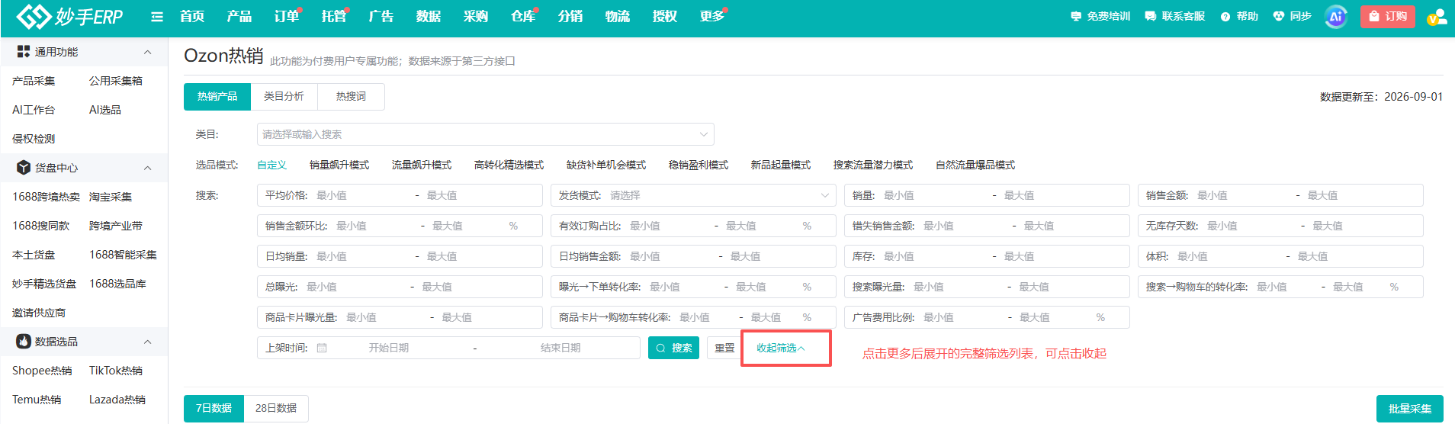
Task: Click the 广告费用比例 maximum value field
Action: (1054, 317)
